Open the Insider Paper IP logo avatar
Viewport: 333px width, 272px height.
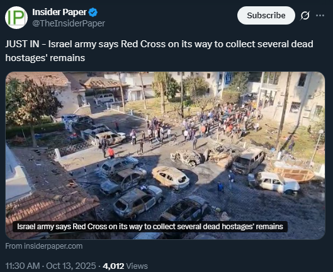click(16, 18)
